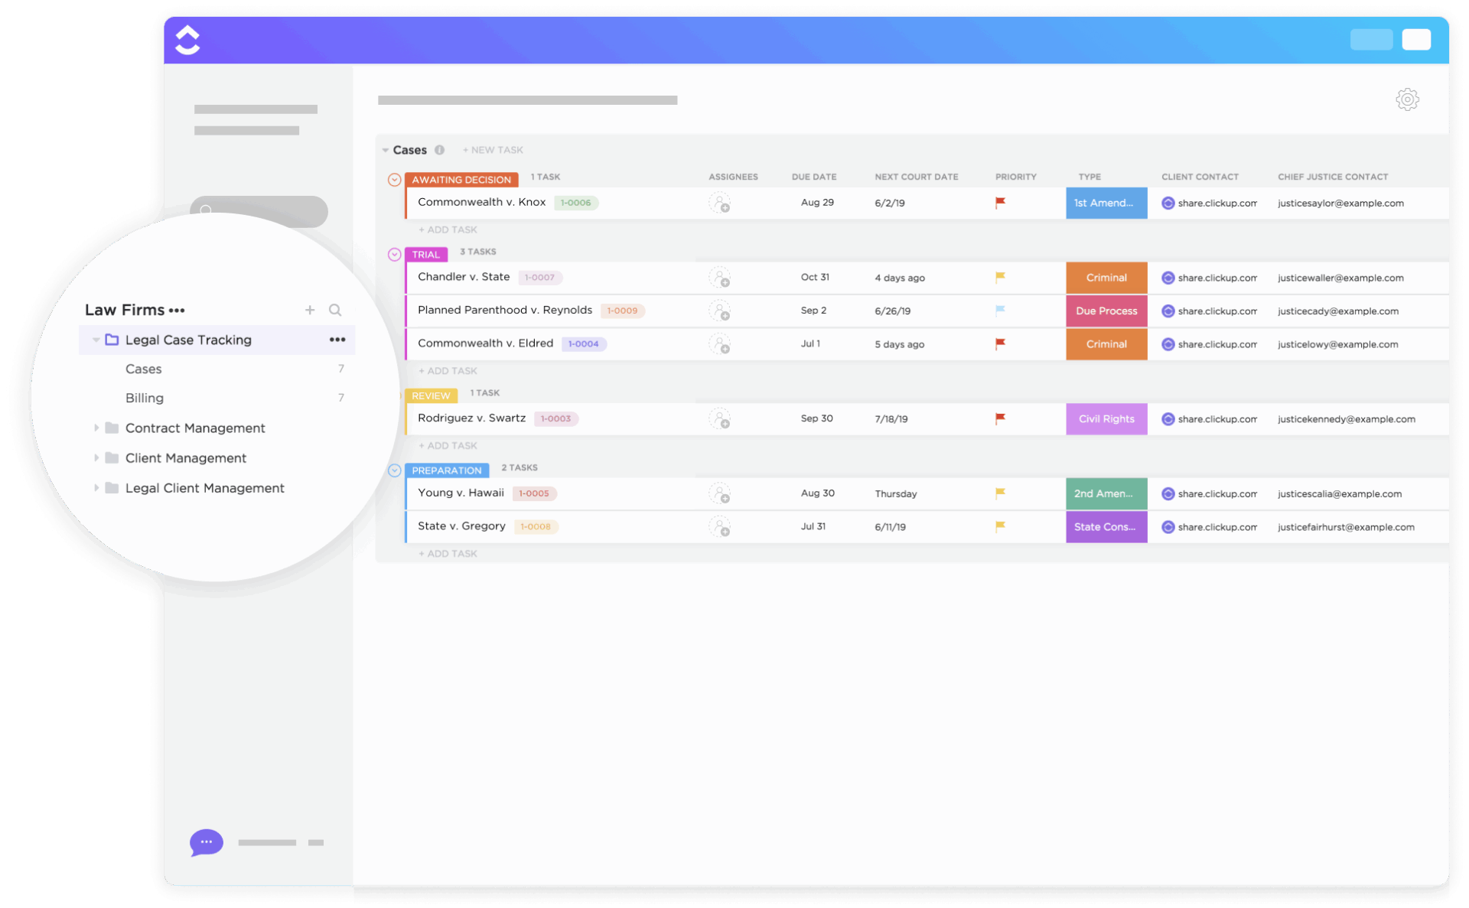The image size is (1469, 908).
Task: Select Billing in the sidebar
Action: click(x=144, y=398)
